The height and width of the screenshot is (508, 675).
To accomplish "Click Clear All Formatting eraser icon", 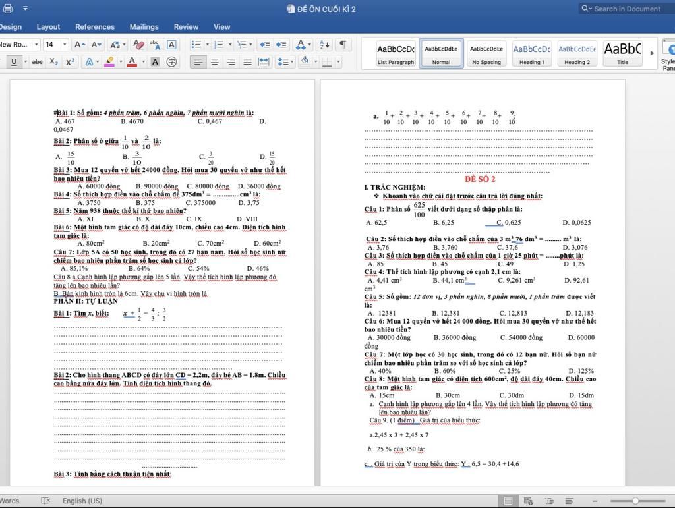I will (x=138, y=44).
